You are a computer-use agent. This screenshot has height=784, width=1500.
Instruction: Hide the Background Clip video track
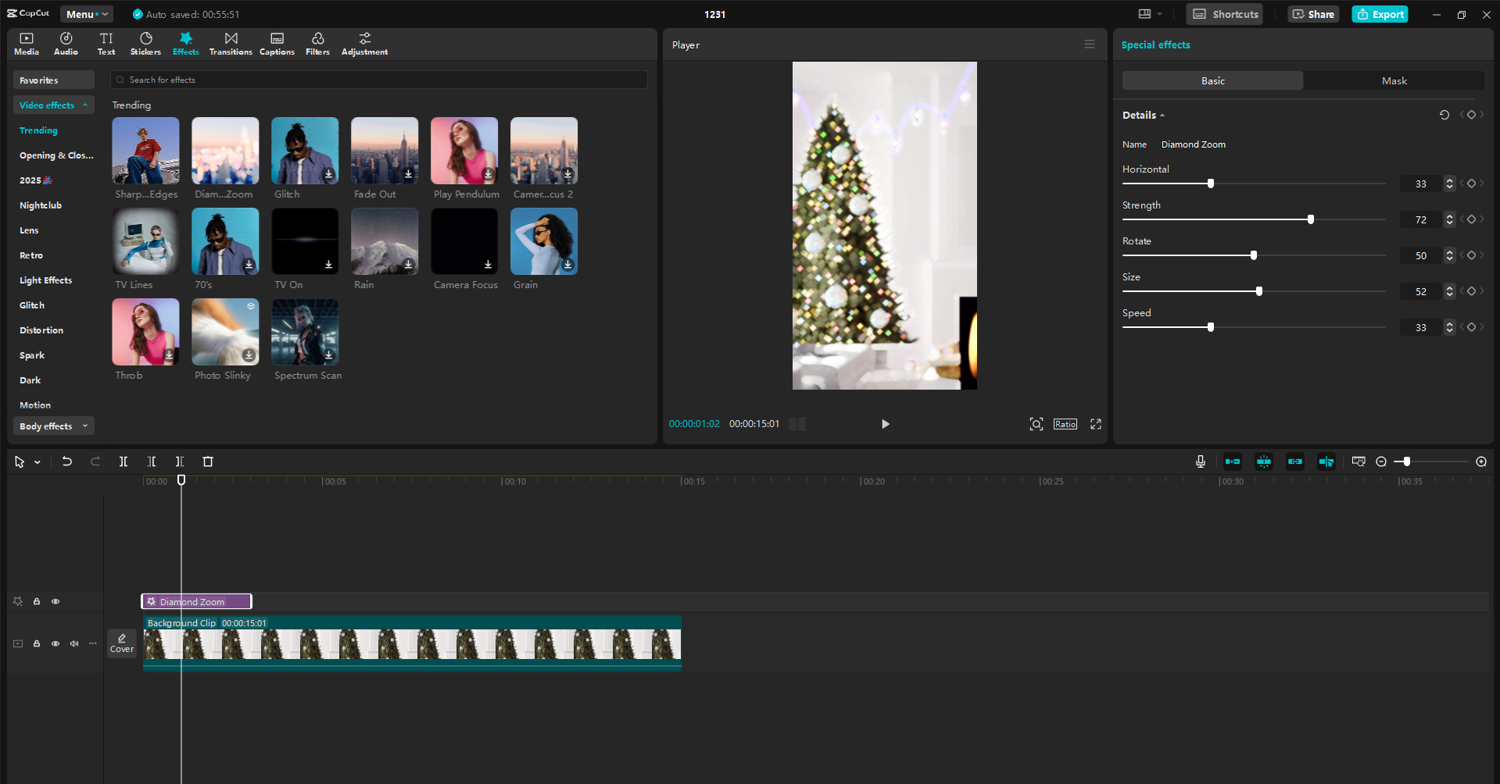[x=55, y=643]
